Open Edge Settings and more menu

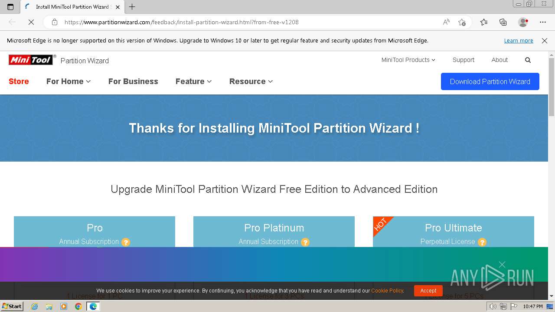click(543, 22)
